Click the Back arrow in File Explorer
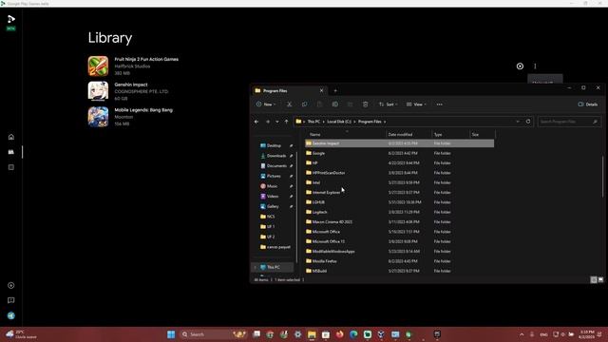 point(256,122)
